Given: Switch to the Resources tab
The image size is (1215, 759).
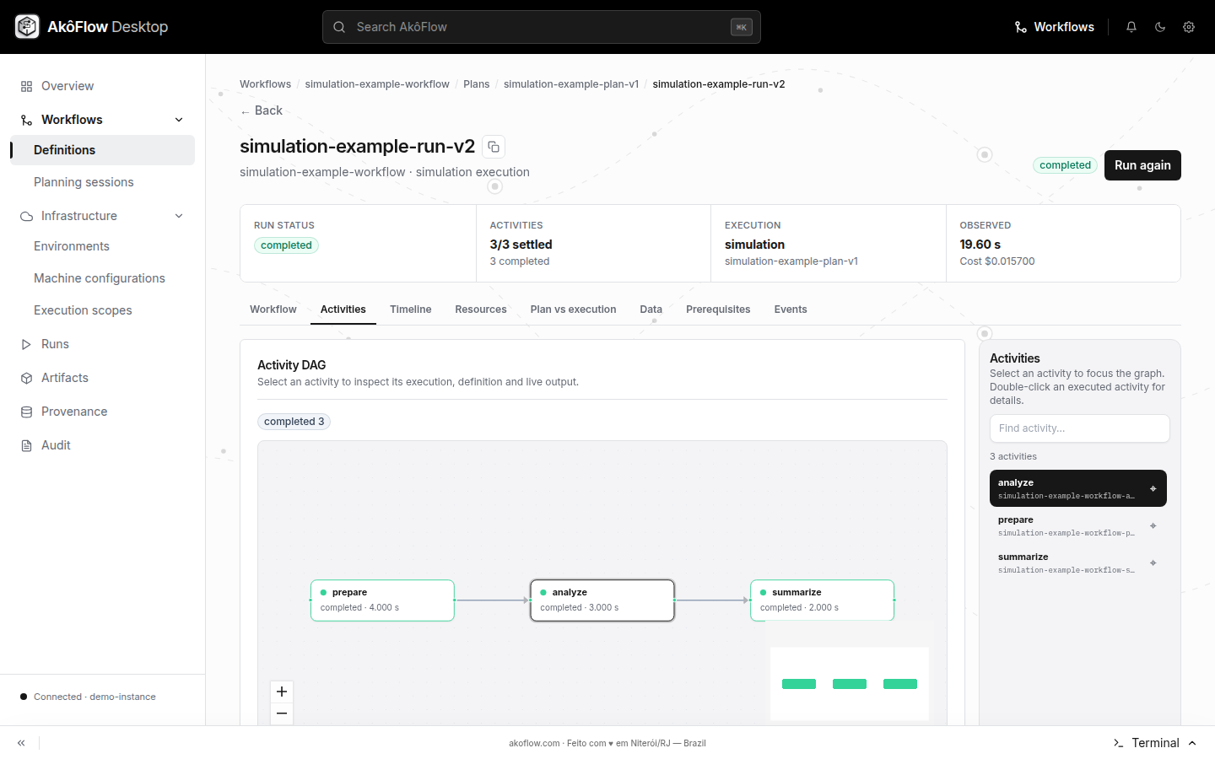Looking at the screenshot, I should coord(481,310).
